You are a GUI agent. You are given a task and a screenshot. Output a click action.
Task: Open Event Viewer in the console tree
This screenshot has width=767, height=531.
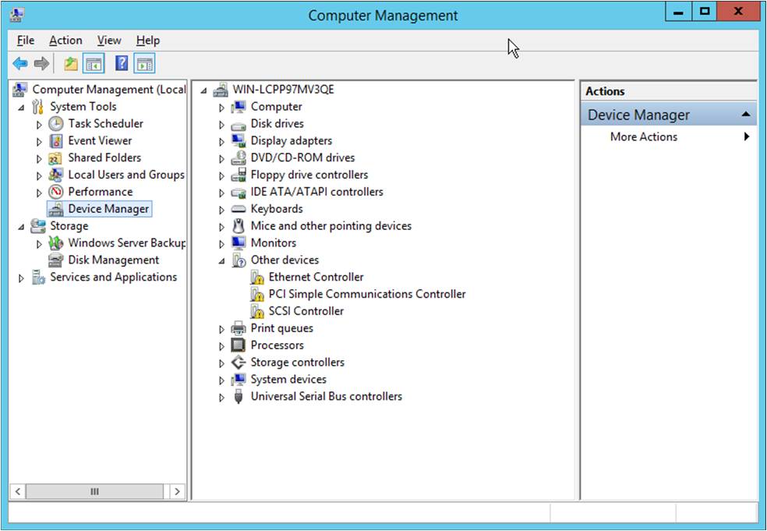tap(100, 140)
